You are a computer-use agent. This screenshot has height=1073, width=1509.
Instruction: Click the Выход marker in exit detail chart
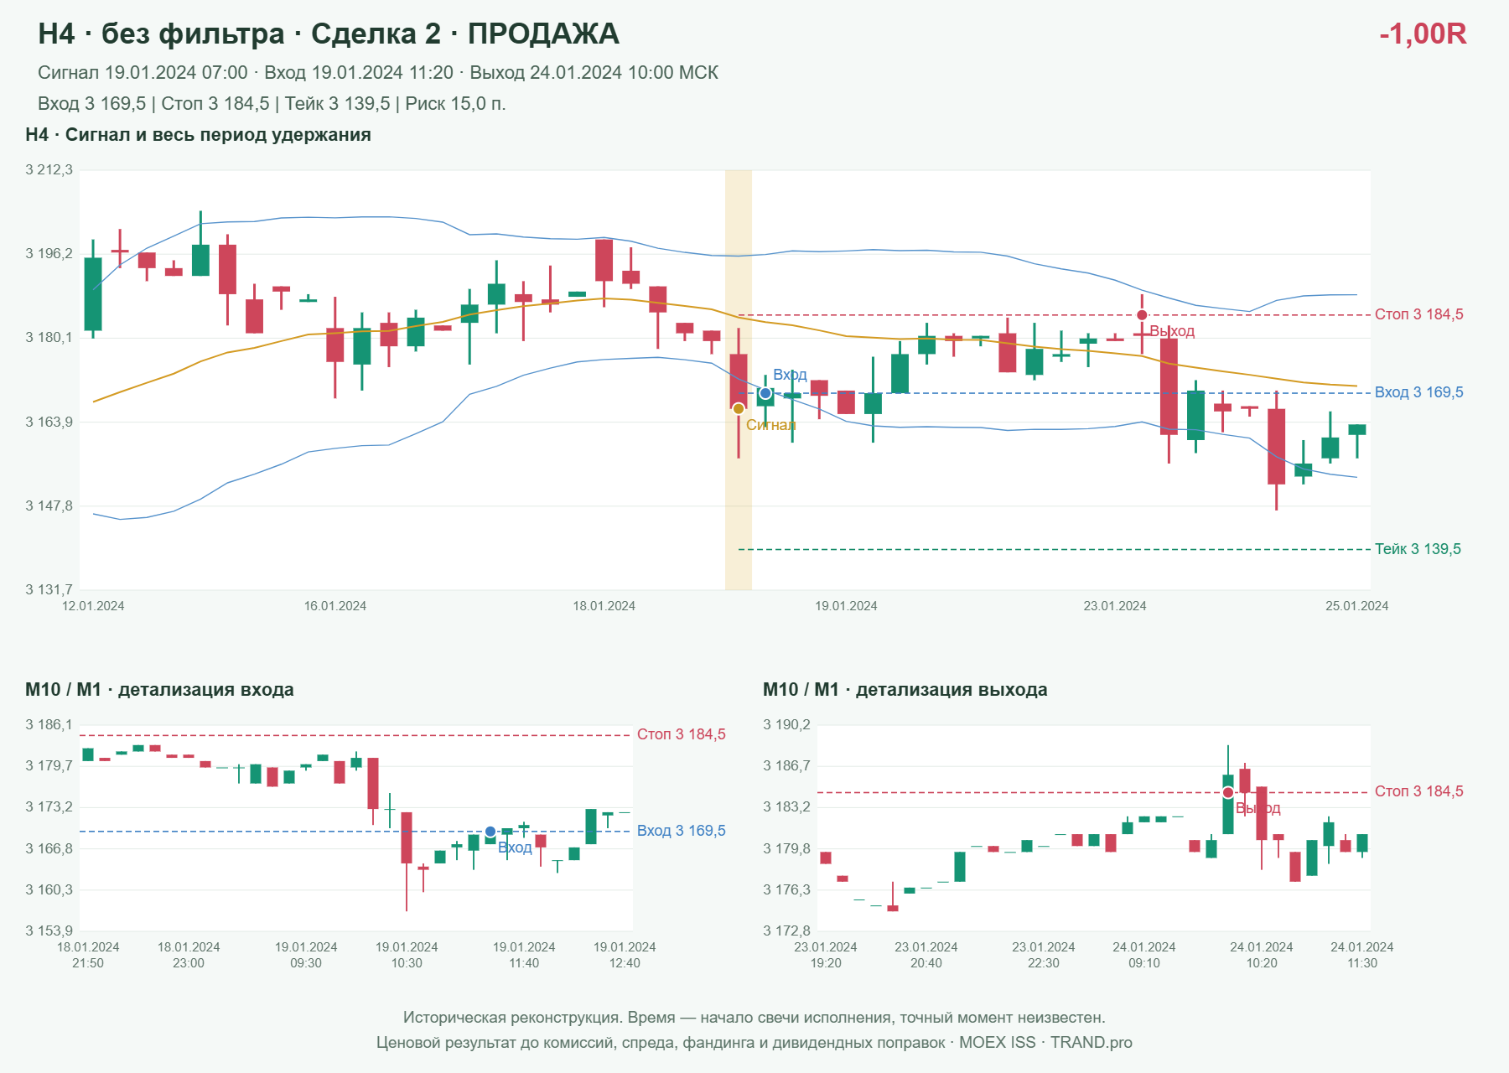coord(1228,792)
